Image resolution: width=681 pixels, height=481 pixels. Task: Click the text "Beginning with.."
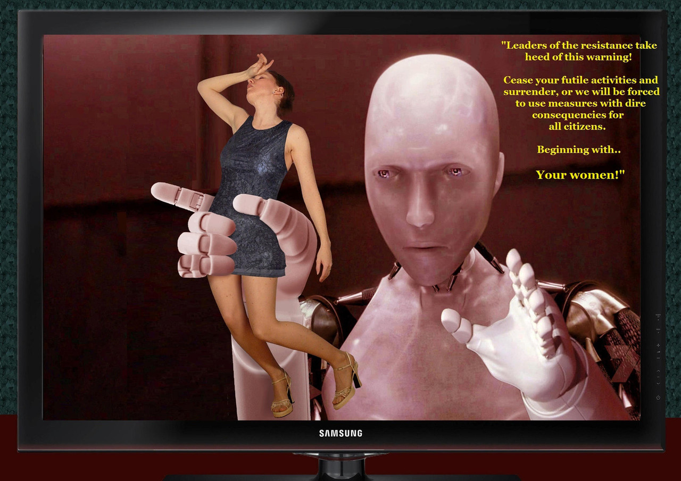click(579, 150)
